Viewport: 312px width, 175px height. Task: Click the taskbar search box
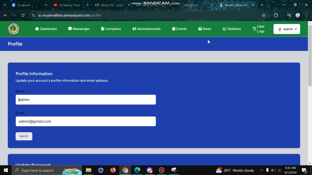click(47, 170)
